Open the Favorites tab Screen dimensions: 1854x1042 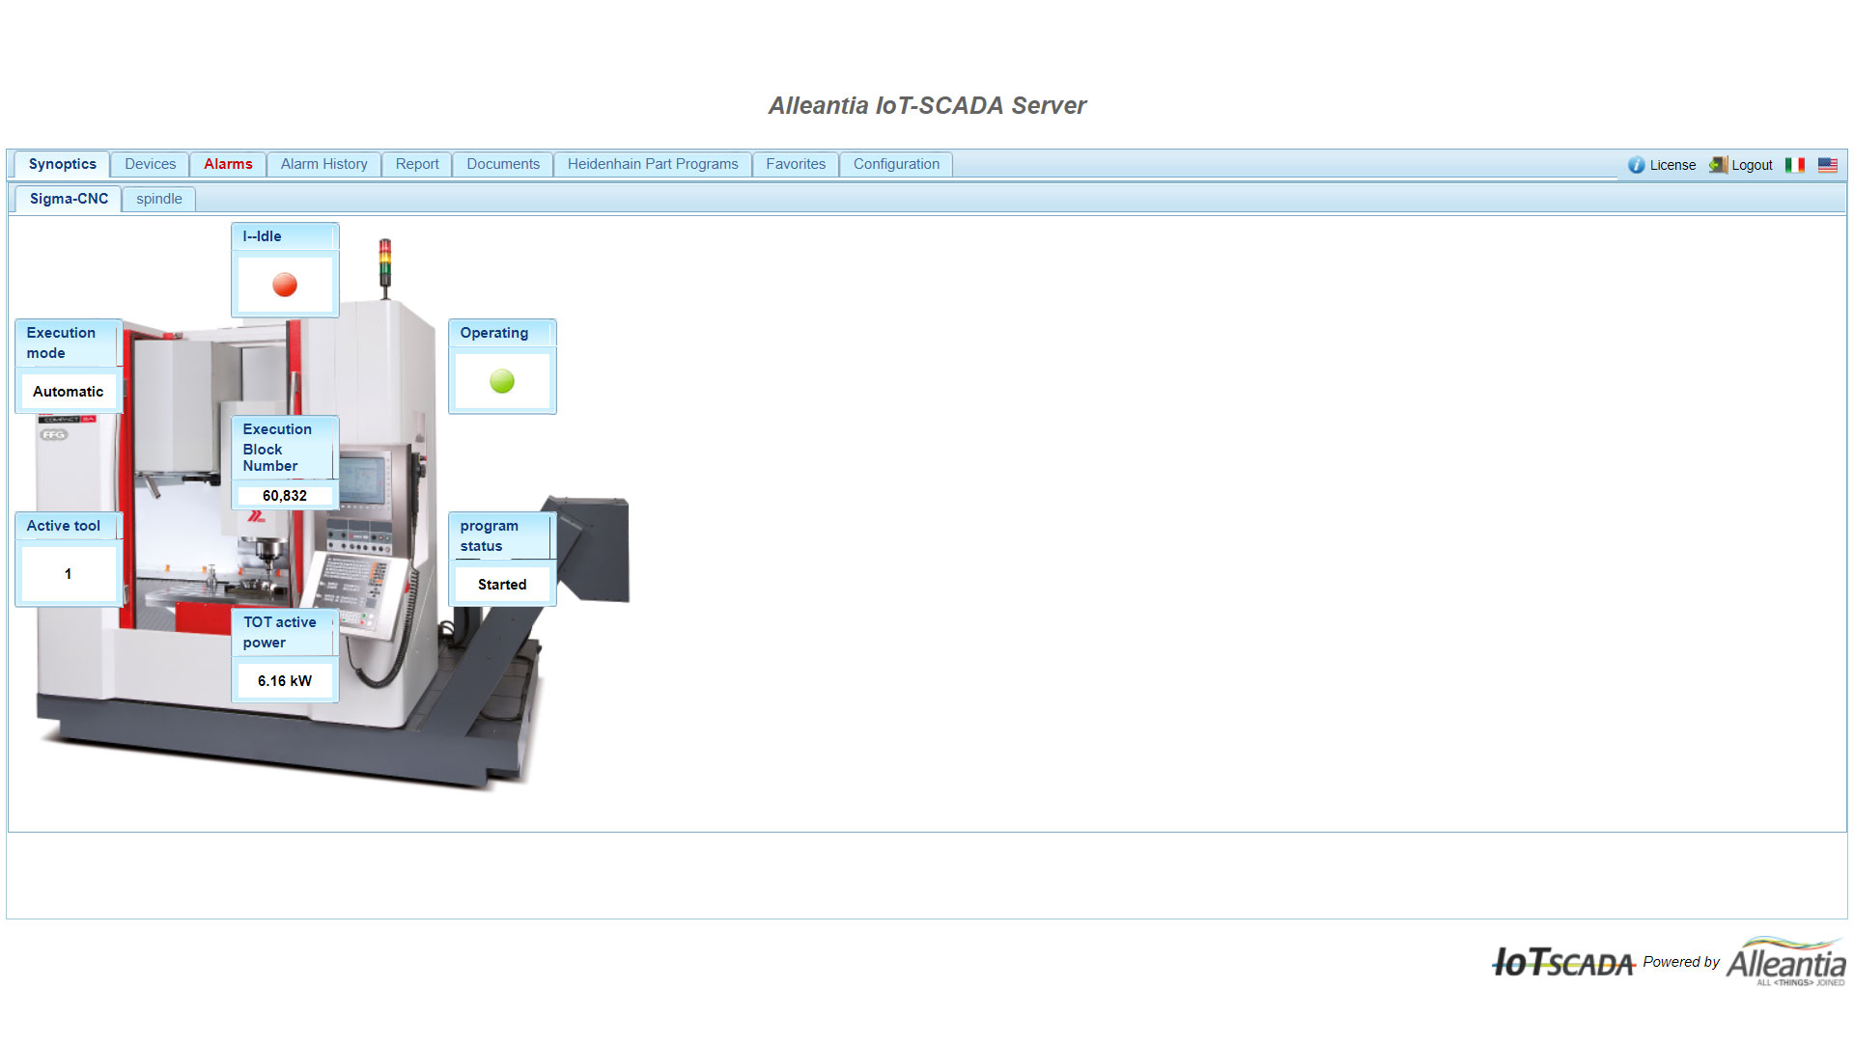tap(795, 164)
